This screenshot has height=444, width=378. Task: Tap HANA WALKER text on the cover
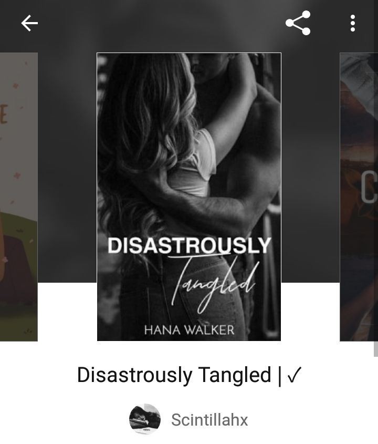point(189,330)
